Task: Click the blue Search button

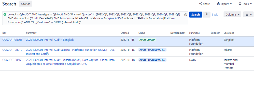Action: point(195,15)
